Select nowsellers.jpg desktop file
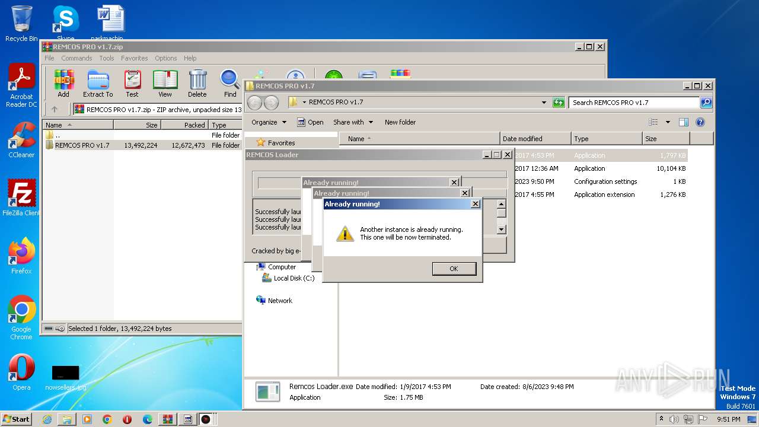This screenshot has height=427, width=759. [65, 378]
